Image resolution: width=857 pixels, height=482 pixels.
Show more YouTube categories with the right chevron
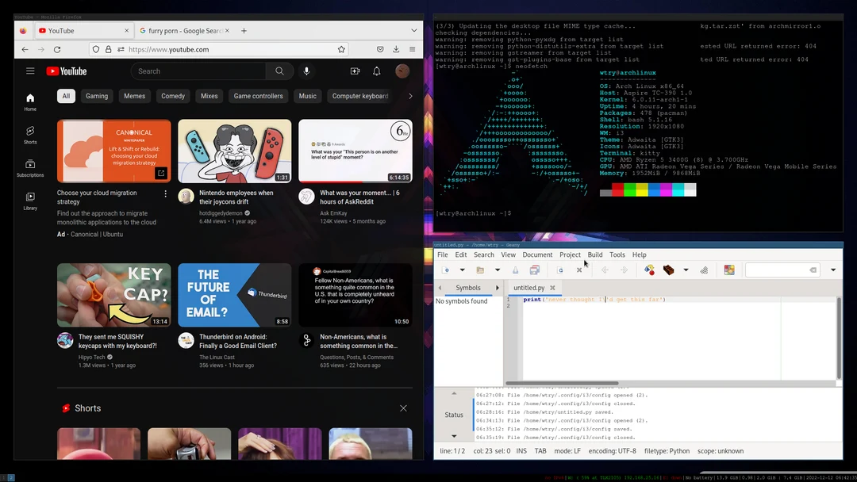click(x=410, y=96)
